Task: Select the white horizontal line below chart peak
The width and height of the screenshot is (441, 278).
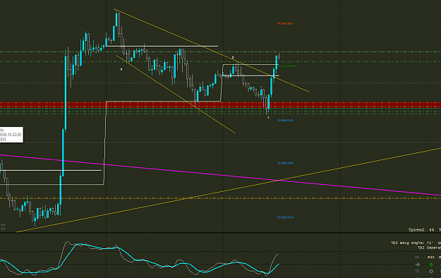Action: [162, 46]
